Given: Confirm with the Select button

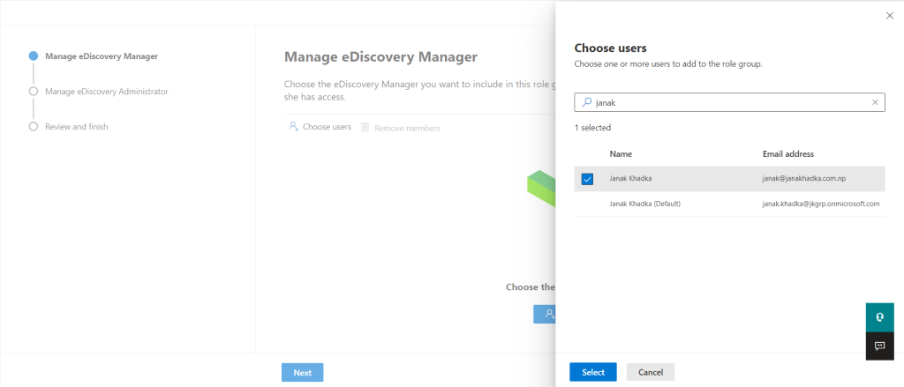Looking at the screenshot, I should click(x=593, y=372).
